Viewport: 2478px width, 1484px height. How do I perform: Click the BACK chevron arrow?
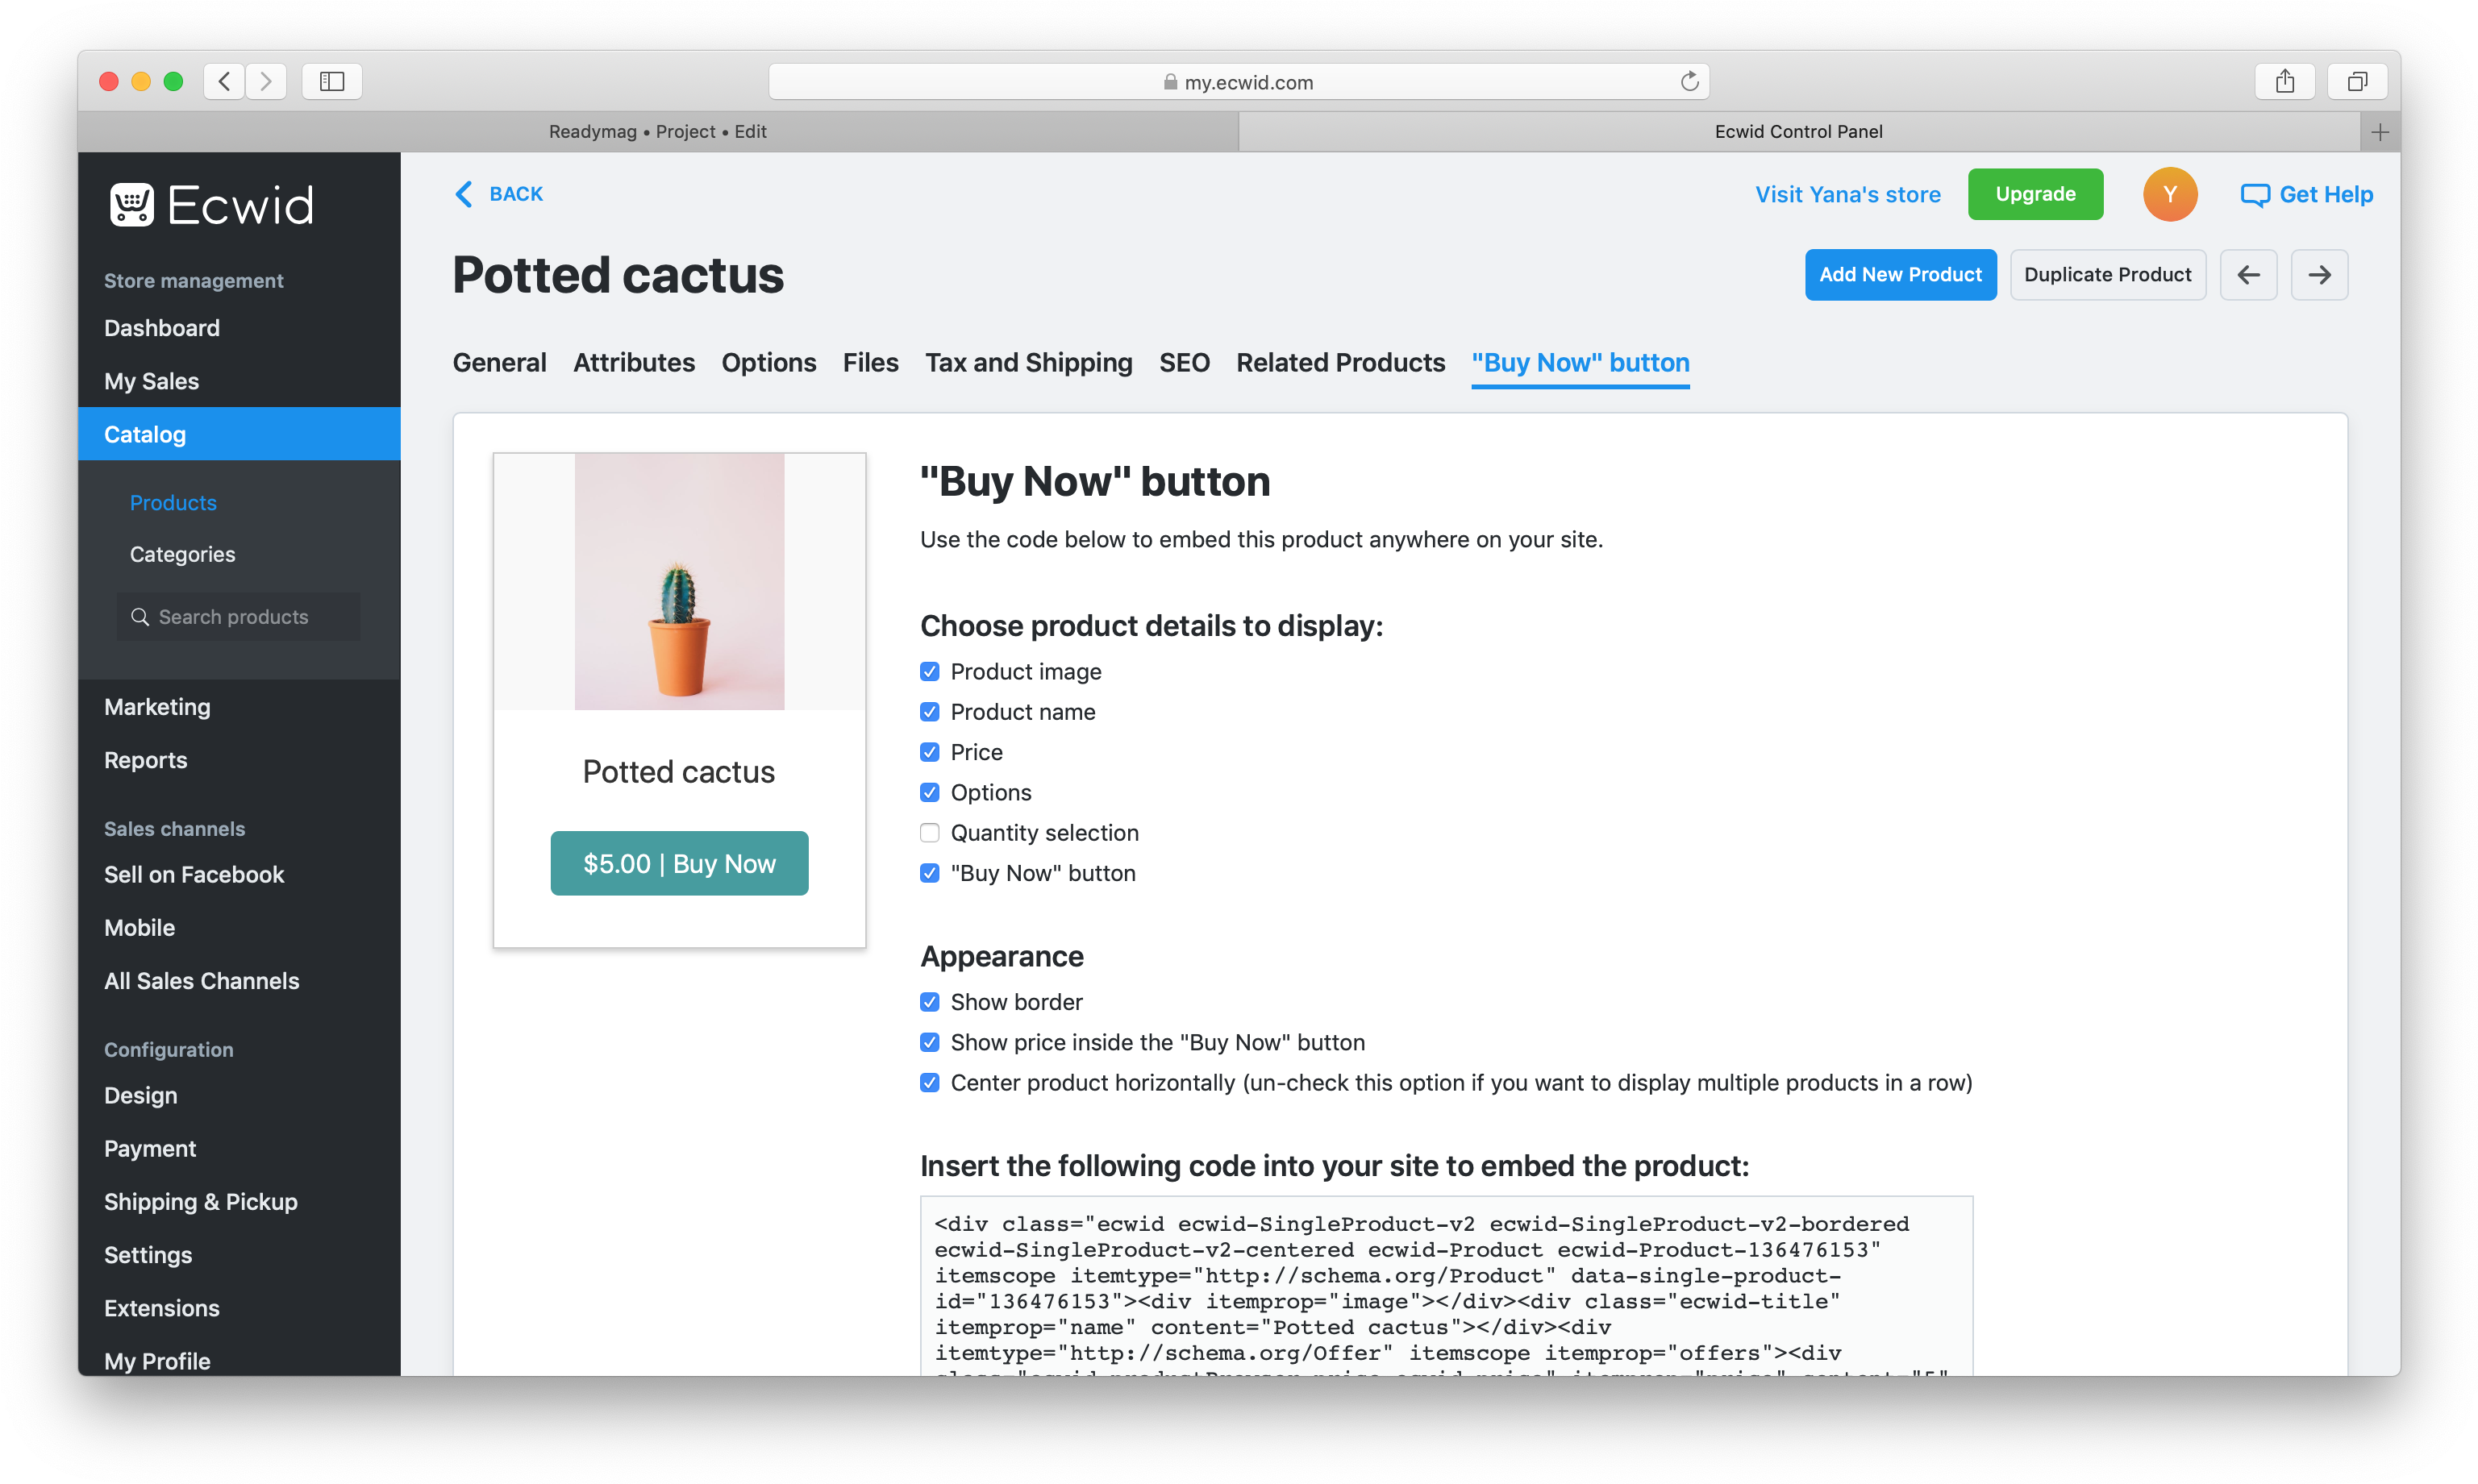463,194
